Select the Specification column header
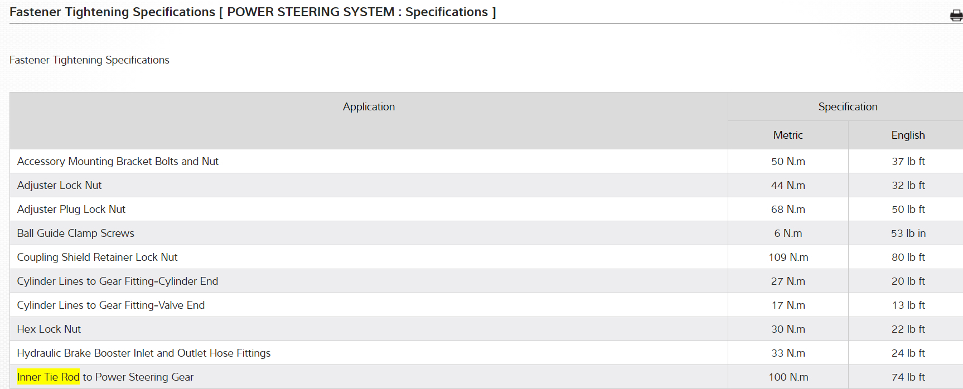Image resolution: width=963 pixels, height=389 pixels. point(848,107)
